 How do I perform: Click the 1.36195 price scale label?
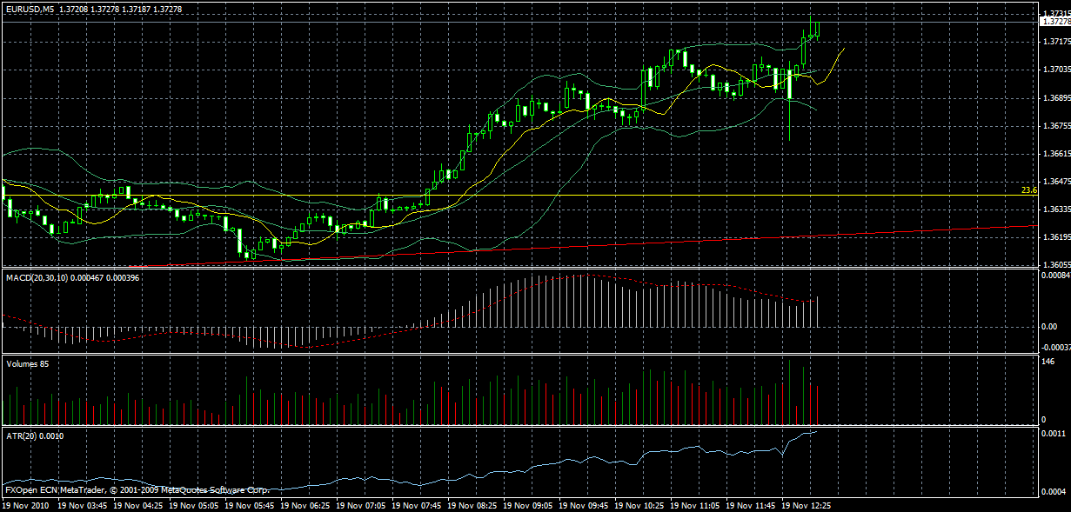point(1055,237)
